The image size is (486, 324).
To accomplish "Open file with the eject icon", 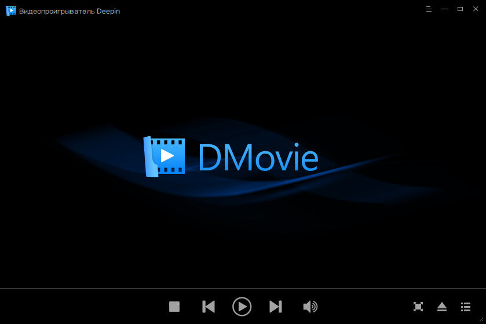I will pos(441,307).
